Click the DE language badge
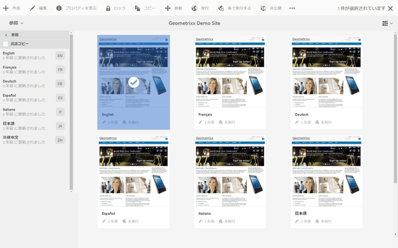 (60, 84)
